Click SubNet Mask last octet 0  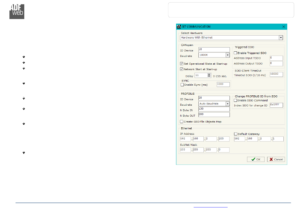click(x=224, y=150)
